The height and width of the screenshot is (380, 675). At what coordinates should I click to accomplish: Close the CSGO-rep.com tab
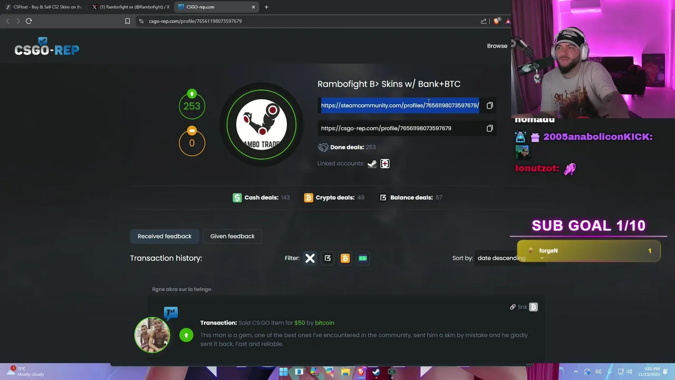pos(253,7)
